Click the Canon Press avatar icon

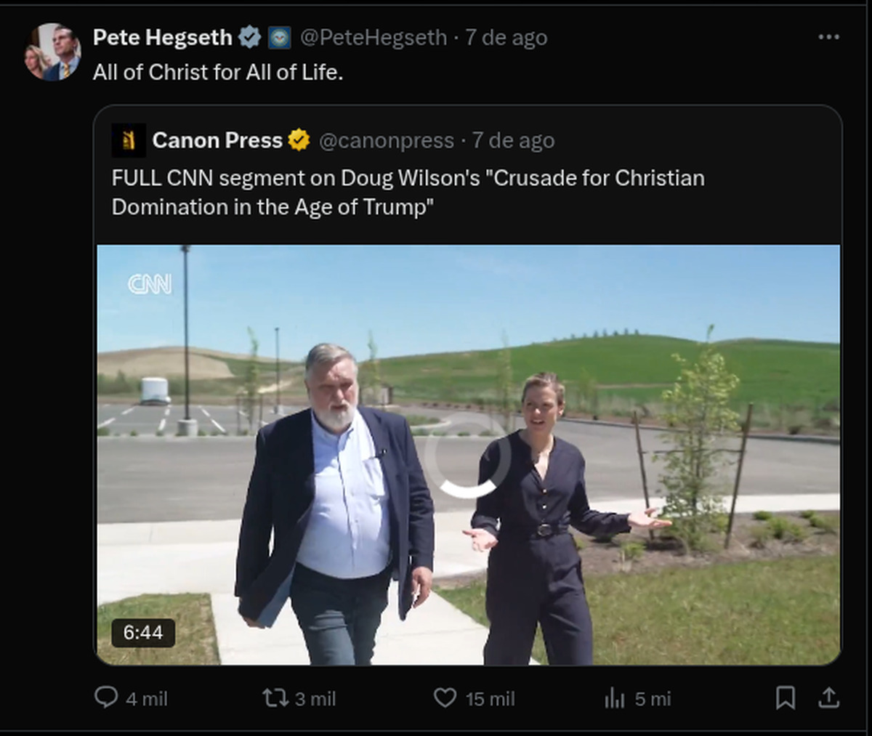pyautogui.click(x=129, y=140)
